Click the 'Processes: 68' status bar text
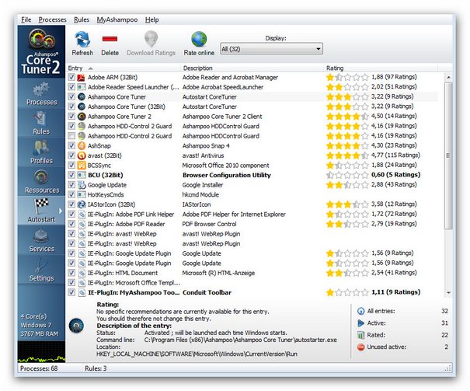The width and height of the screenshot is (470, 391). point(39,368)
